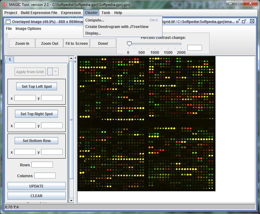Screen dimensions: 260x214
Task: Collapse split pane with left arrow
Action: coord(75,58)
